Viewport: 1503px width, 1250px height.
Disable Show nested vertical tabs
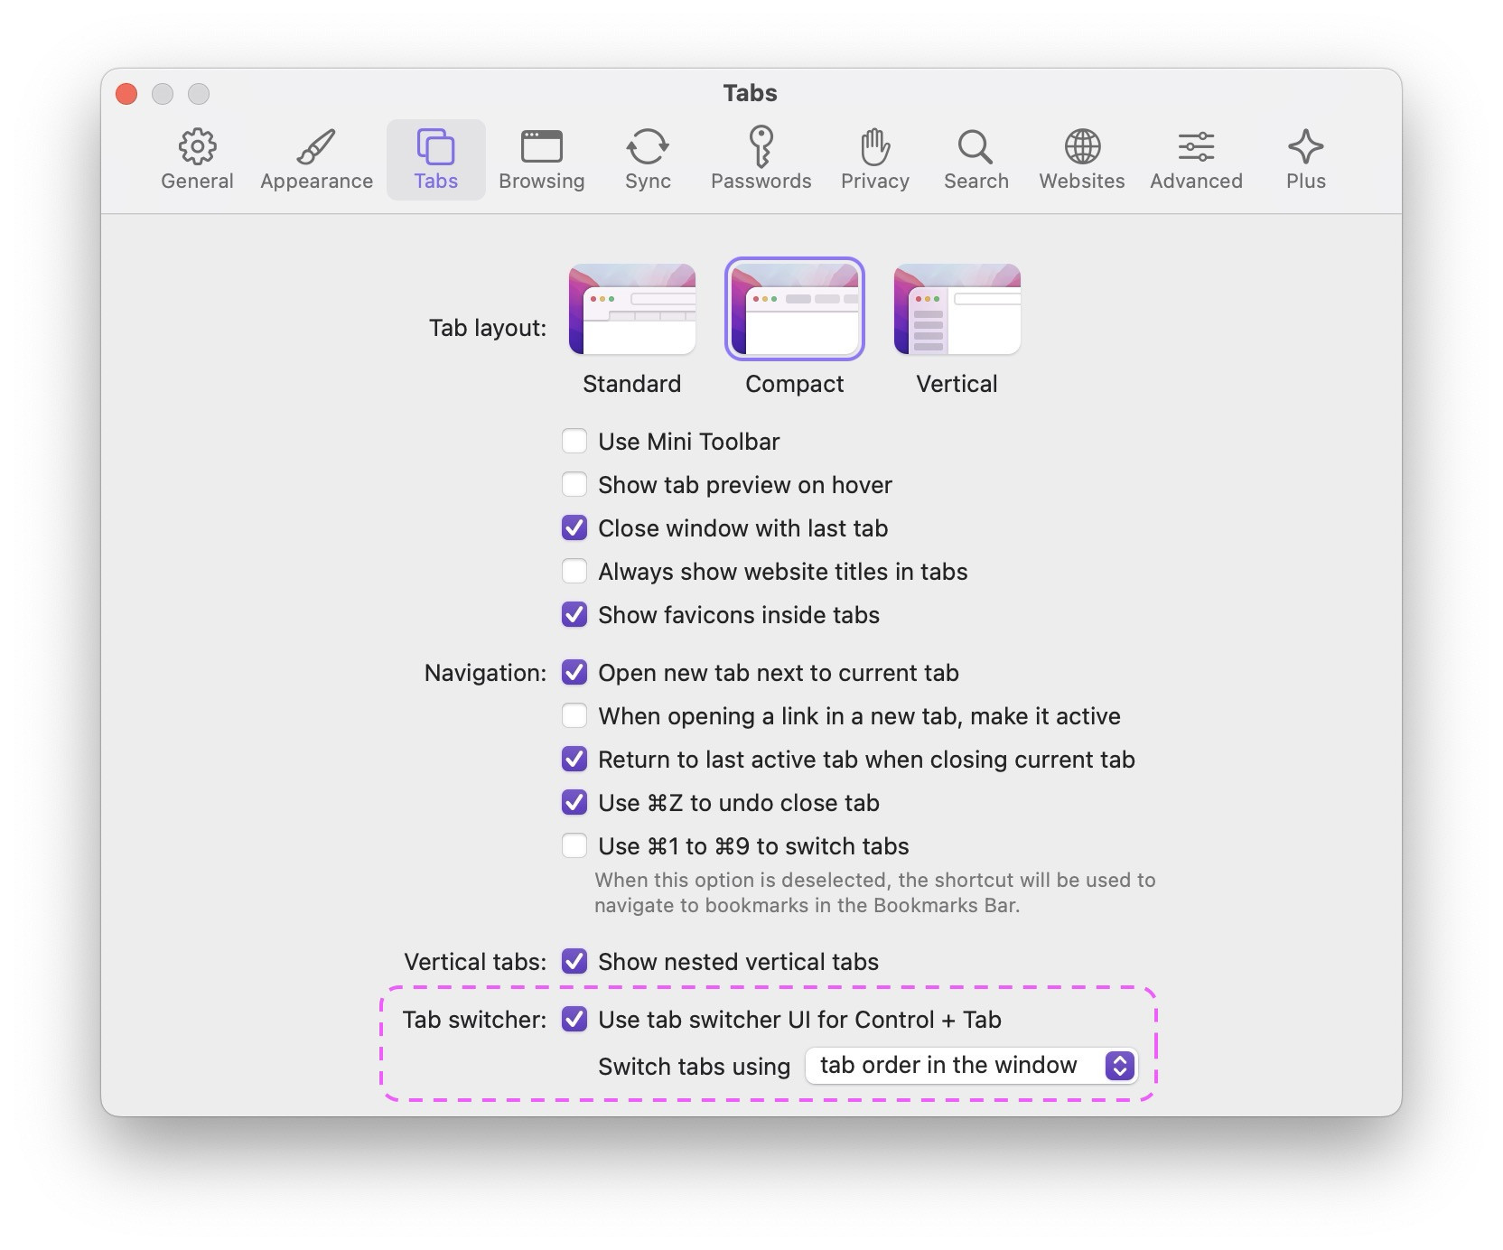(574, 962)
